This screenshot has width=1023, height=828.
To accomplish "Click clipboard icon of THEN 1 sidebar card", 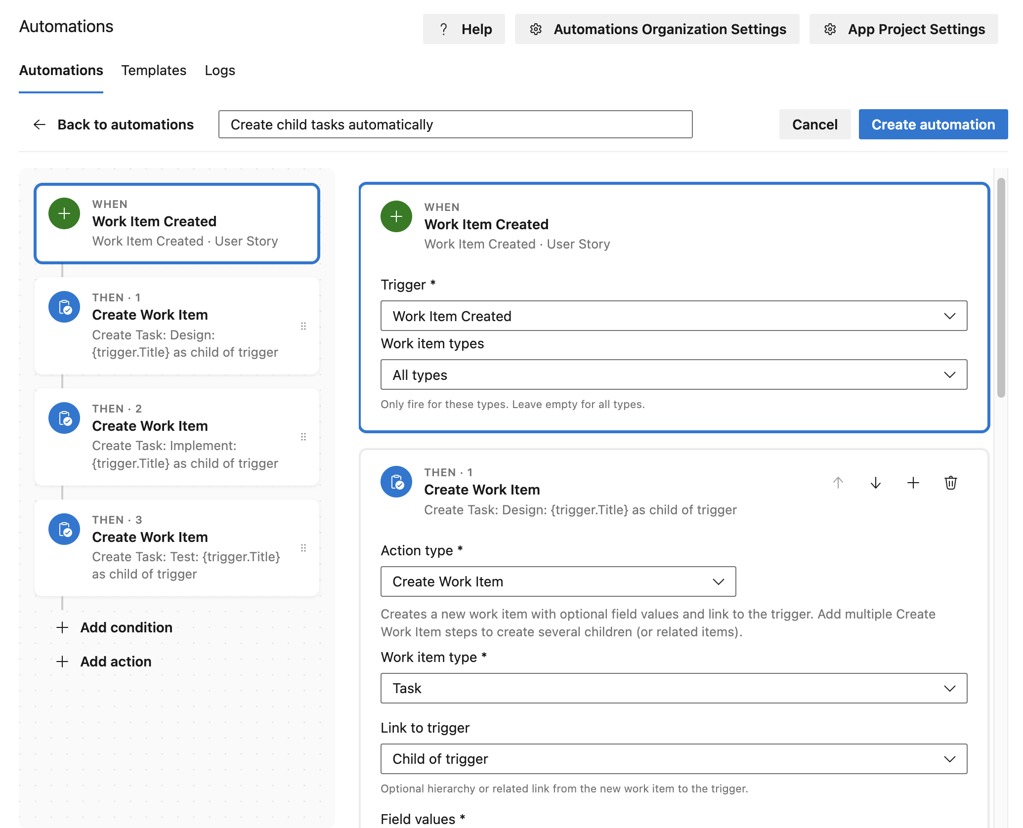I will [x=64, y=307].
